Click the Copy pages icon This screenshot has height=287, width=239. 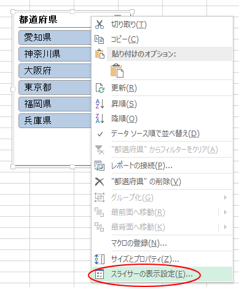pyautogui.click(x=100, y=39)
